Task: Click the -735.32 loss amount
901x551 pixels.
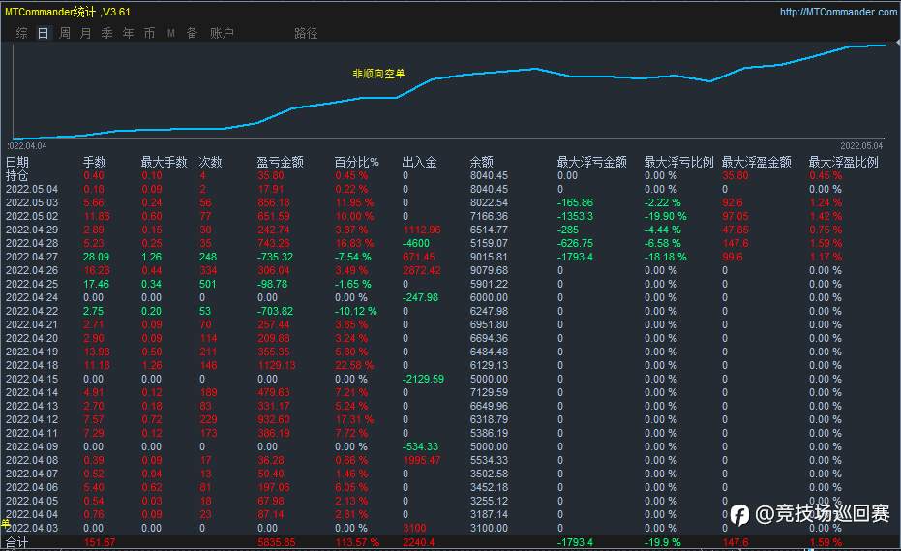Action: coord(275,257)
